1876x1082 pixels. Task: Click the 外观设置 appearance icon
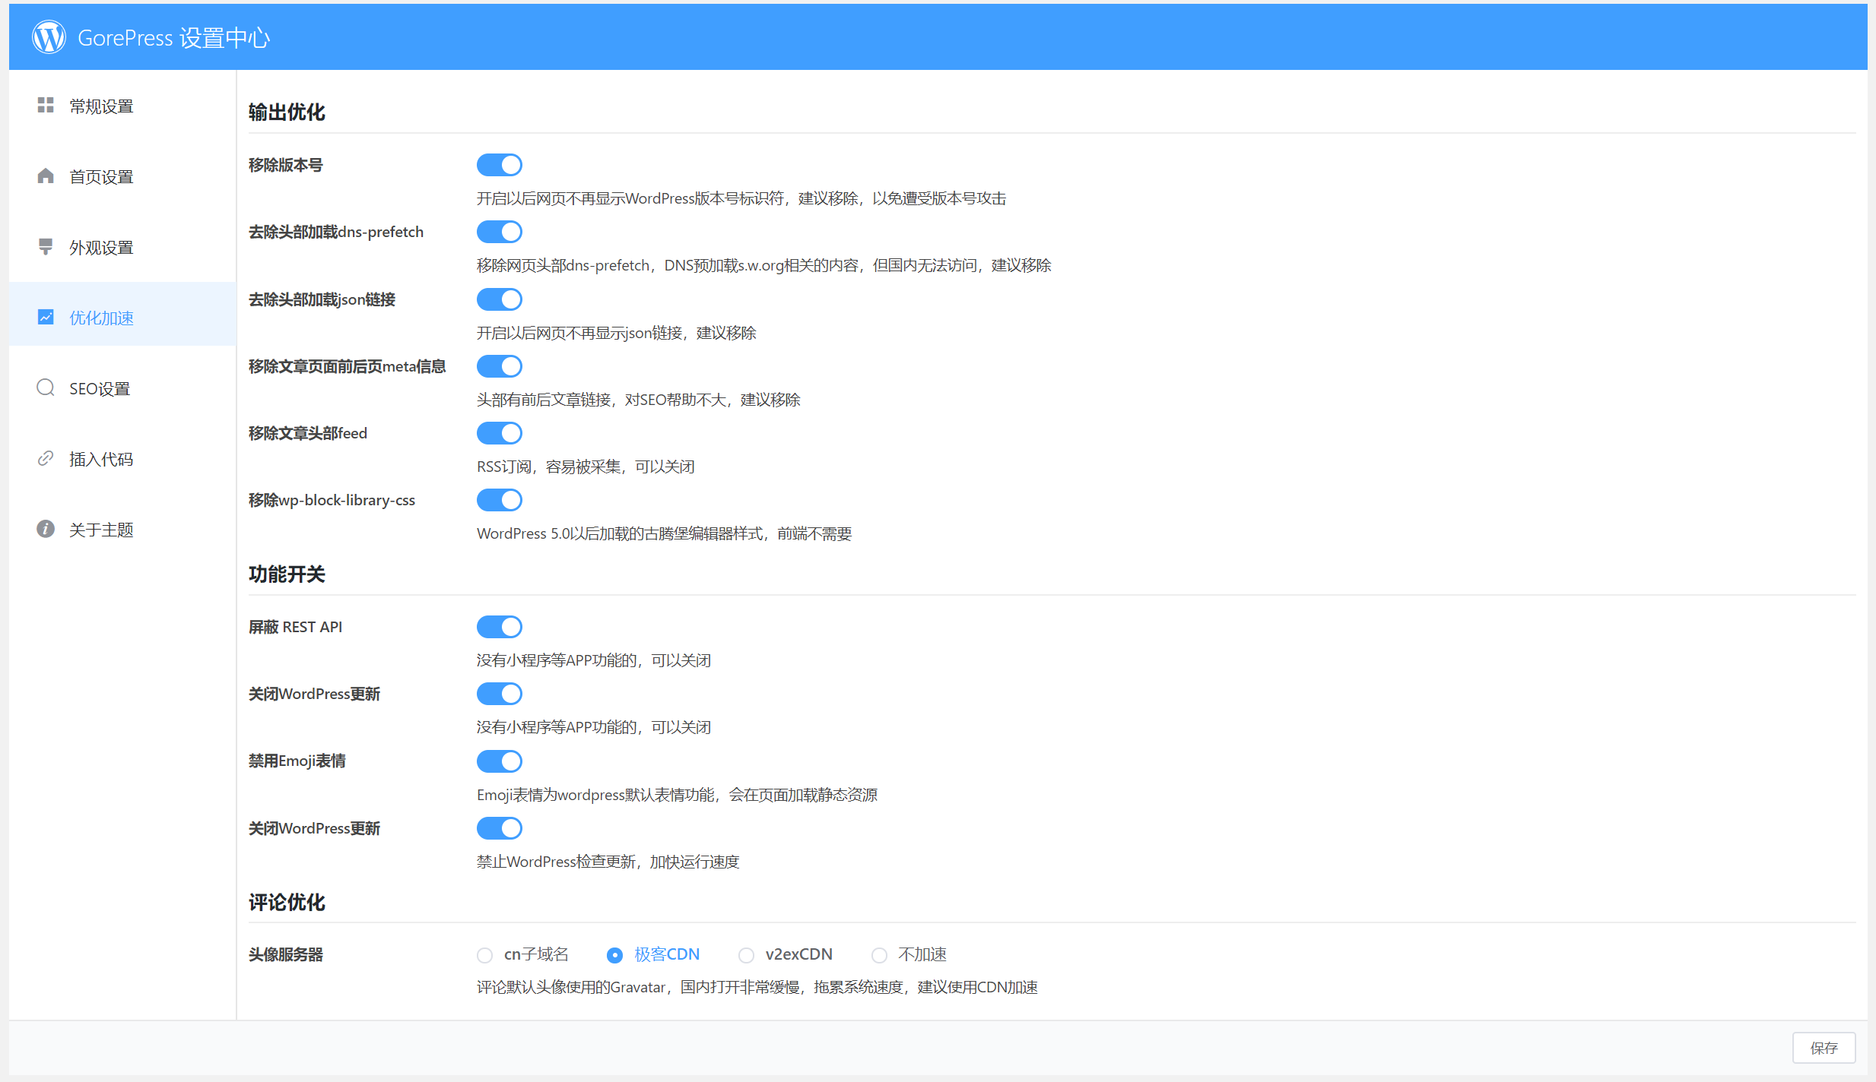click(x=45, y=246)
